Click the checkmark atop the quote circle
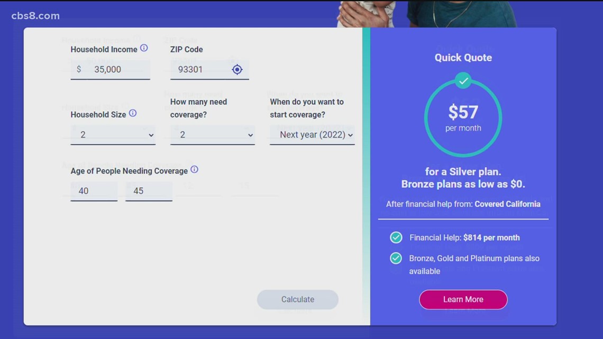This screenshot has height=339, width=603. pyautogui.click(x=463, y=81)
